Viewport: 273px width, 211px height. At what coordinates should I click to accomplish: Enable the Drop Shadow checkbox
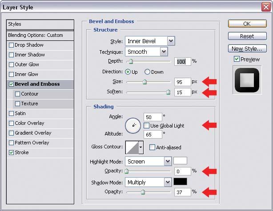point(11,45)
